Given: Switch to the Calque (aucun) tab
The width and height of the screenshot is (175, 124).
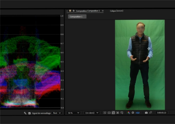Looking at the screenshot, I should [x=117, y=11].
